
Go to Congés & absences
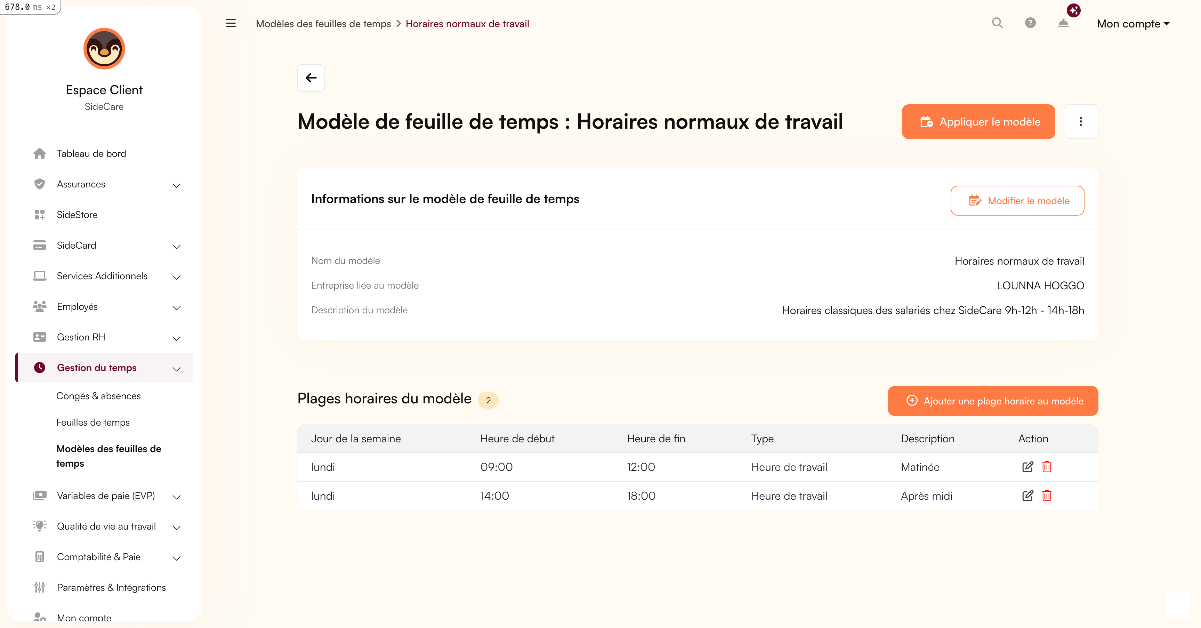pos(98,396)
